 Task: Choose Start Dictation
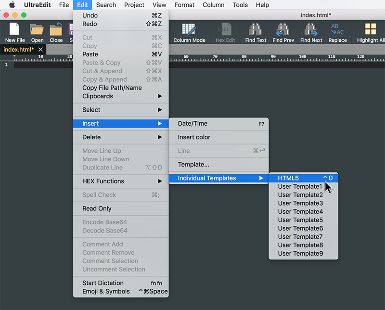coord(121,283)
